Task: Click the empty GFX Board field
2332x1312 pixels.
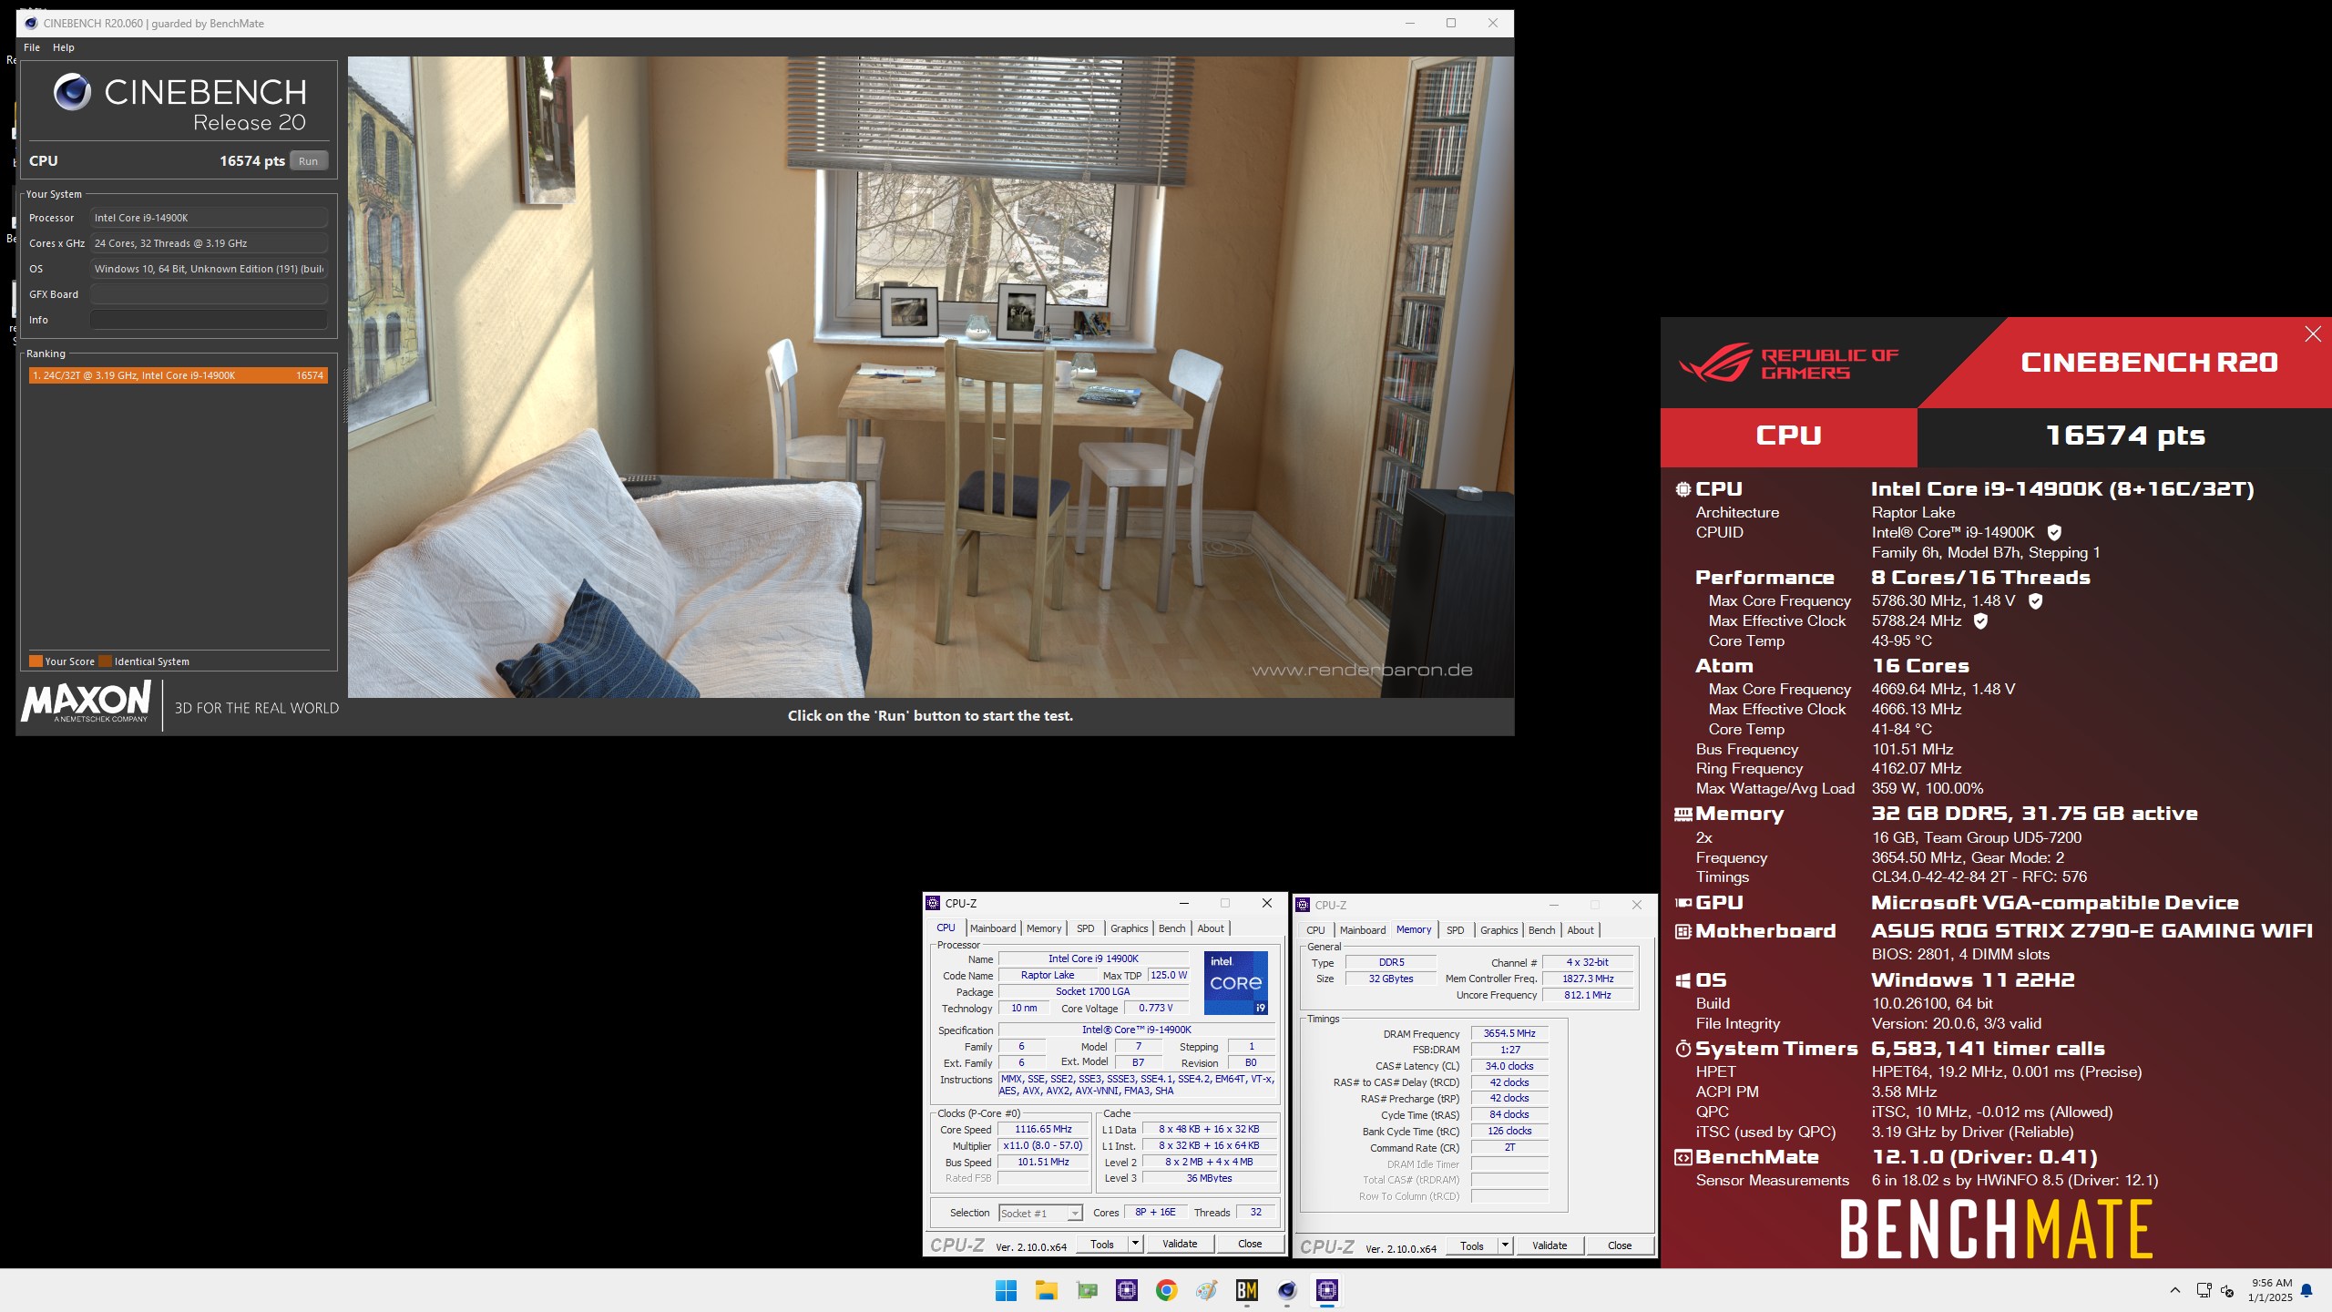Action: point(209,294)
